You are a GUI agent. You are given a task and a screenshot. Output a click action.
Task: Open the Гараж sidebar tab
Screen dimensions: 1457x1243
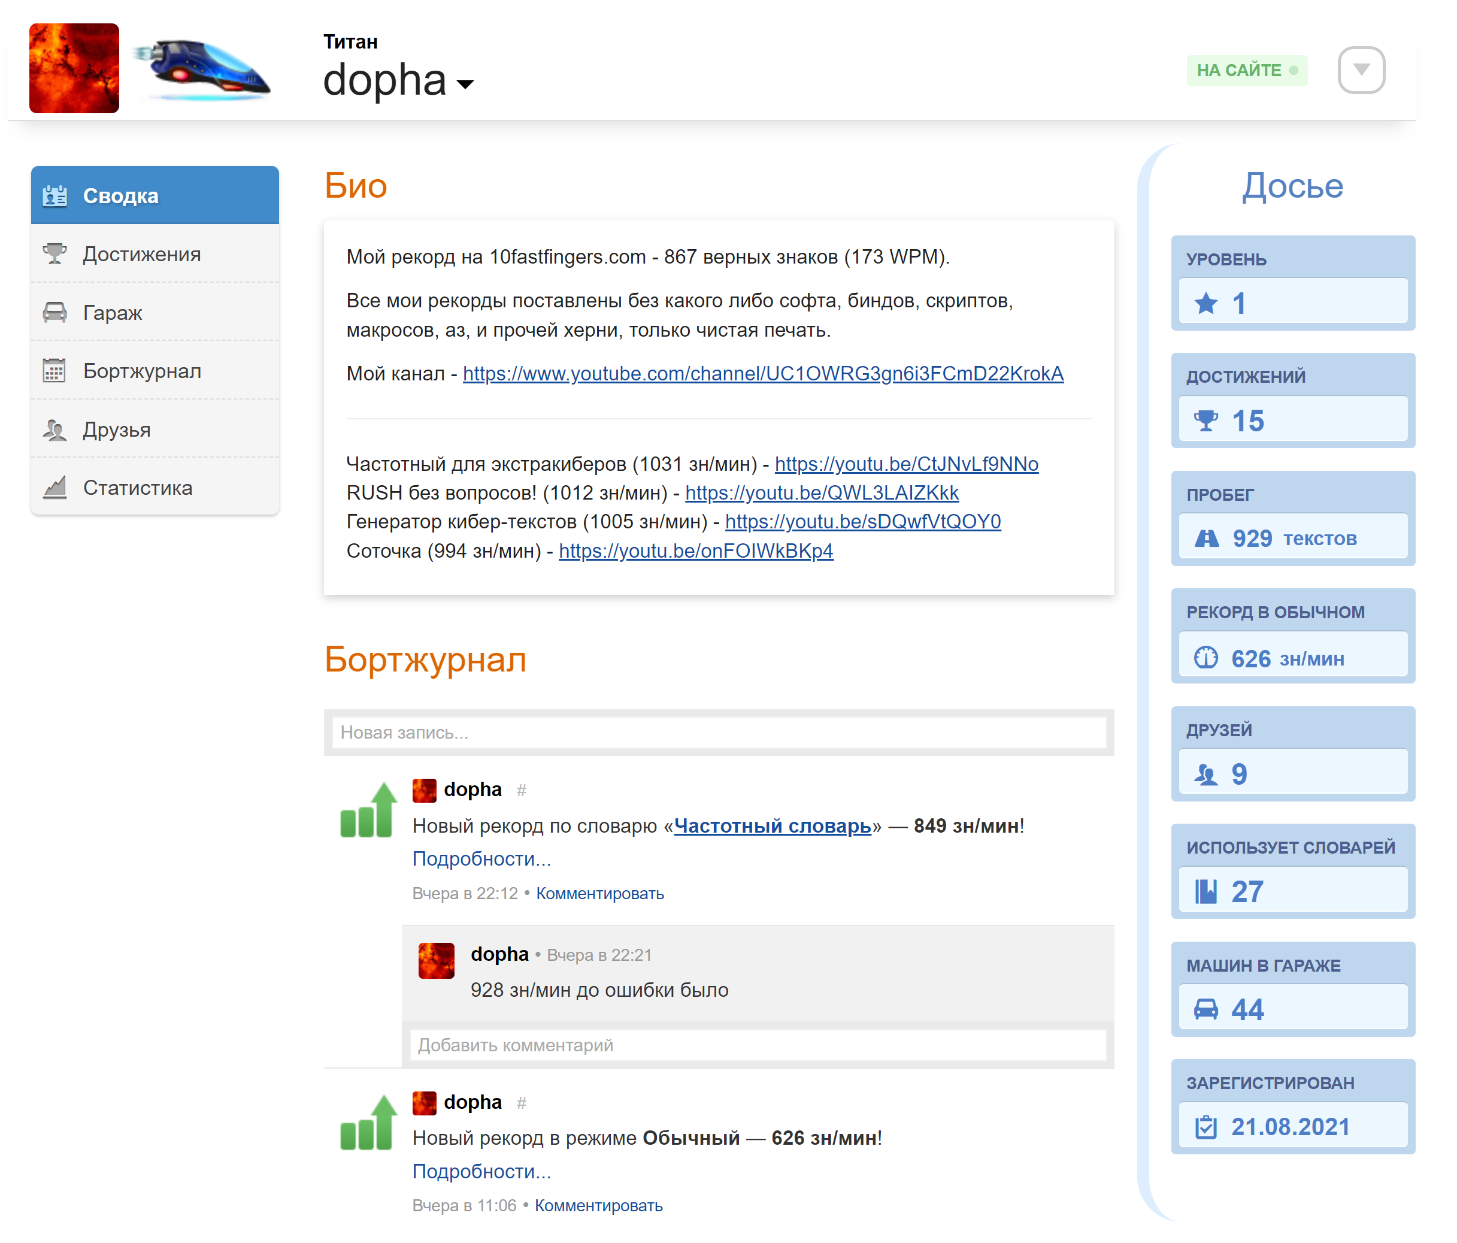coord(155,312)
